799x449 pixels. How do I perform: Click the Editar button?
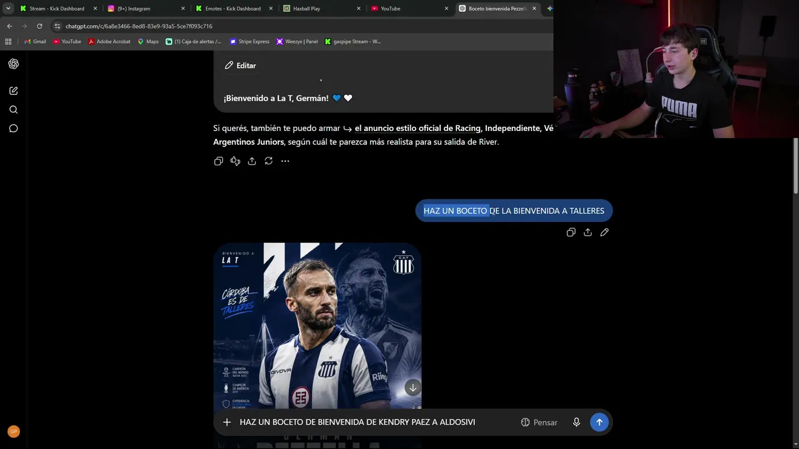click(240, 65)
